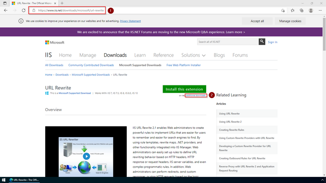
Task: Open the browser profile avatar icon
Action: [x=311, y=10]
